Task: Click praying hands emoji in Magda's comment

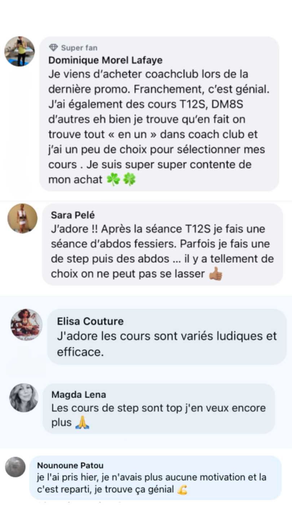Action: point(82,422)
